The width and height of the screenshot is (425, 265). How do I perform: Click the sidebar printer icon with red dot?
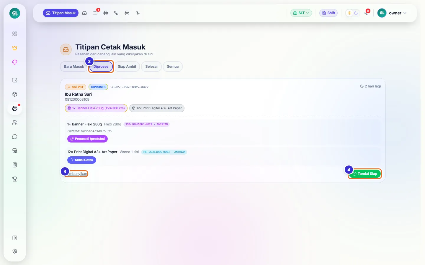point(15,108)
